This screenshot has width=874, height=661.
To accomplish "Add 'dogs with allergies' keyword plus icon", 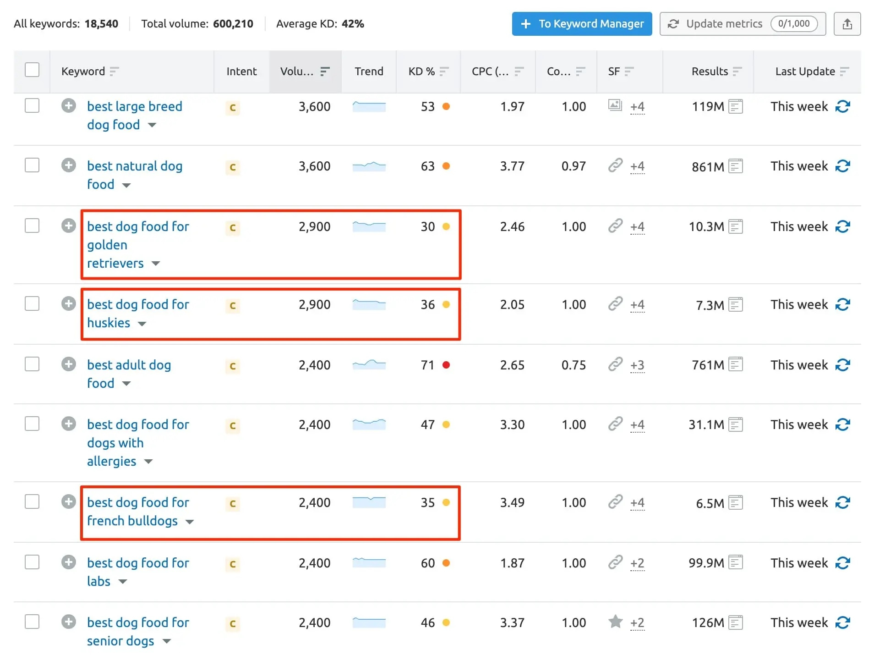I will (69, 424).
